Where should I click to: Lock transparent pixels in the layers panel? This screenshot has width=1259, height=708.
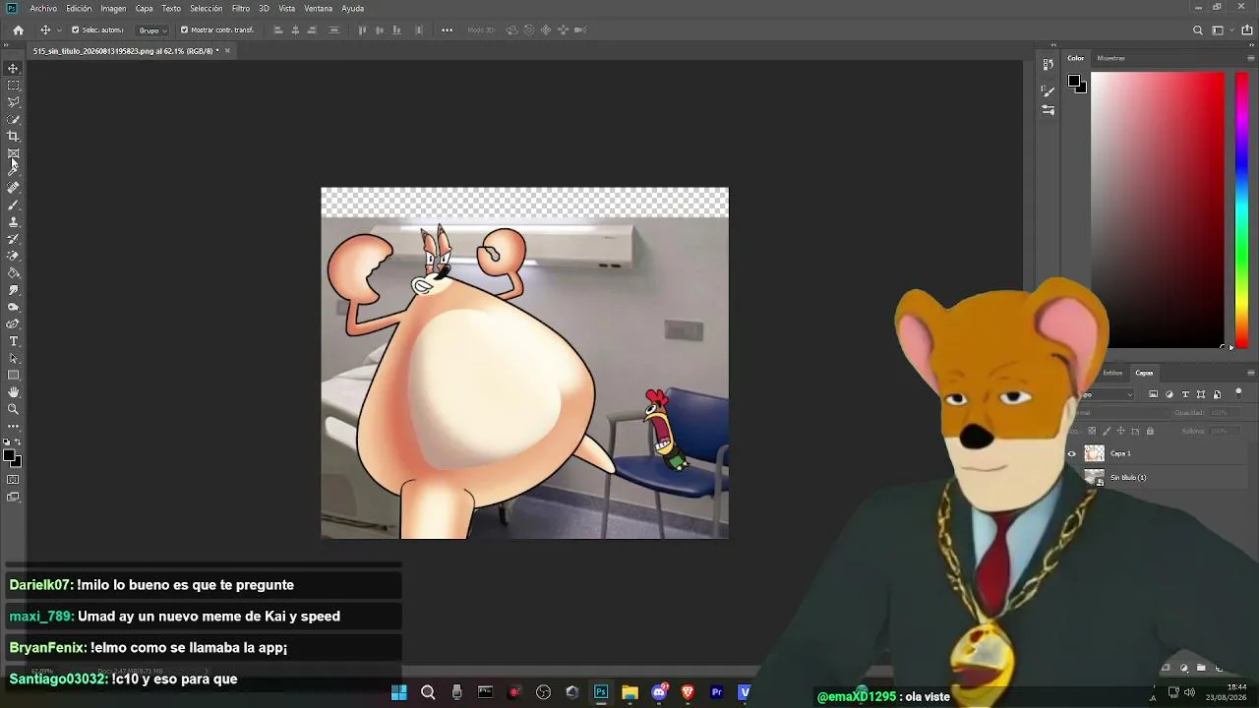[x=1091, y=431]
